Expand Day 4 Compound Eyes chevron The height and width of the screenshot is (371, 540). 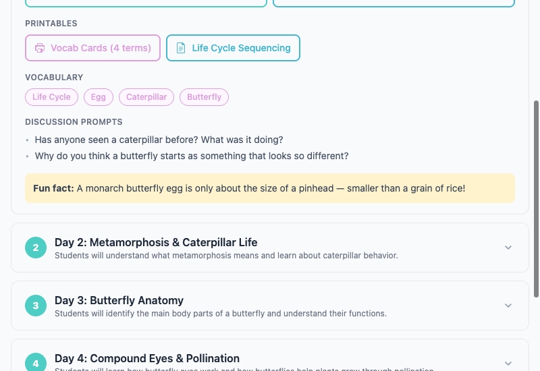[508, 363]
